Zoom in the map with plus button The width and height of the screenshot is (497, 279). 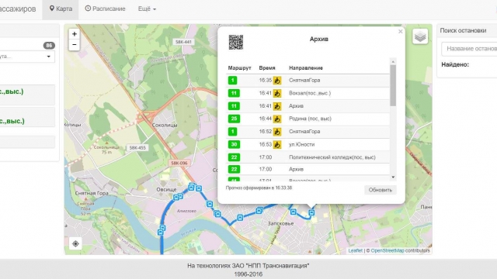click(x=75, y=34)
